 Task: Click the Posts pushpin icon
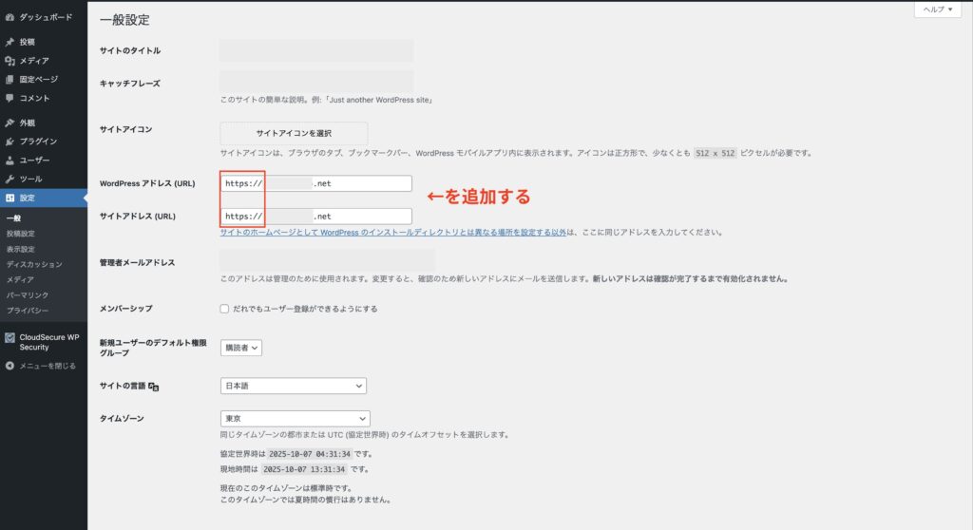[x=10, y=43]
